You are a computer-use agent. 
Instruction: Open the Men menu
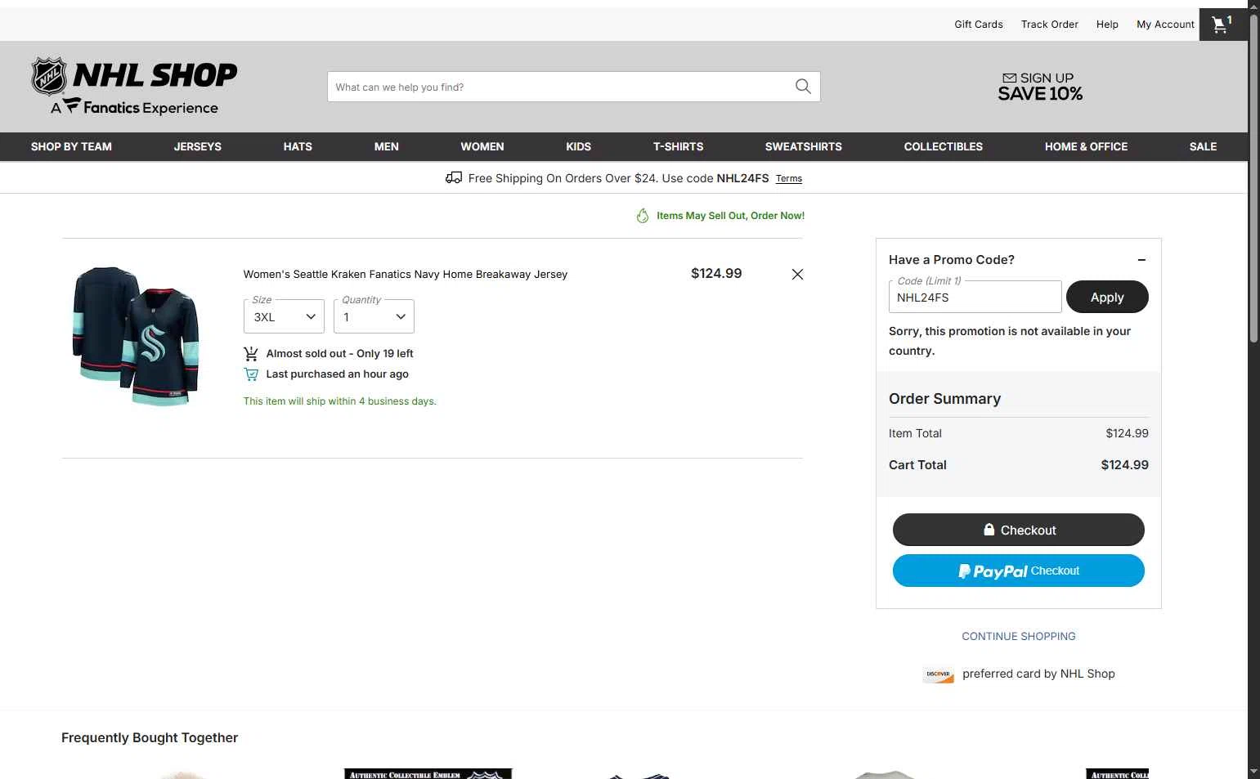(x=387, y=146)
